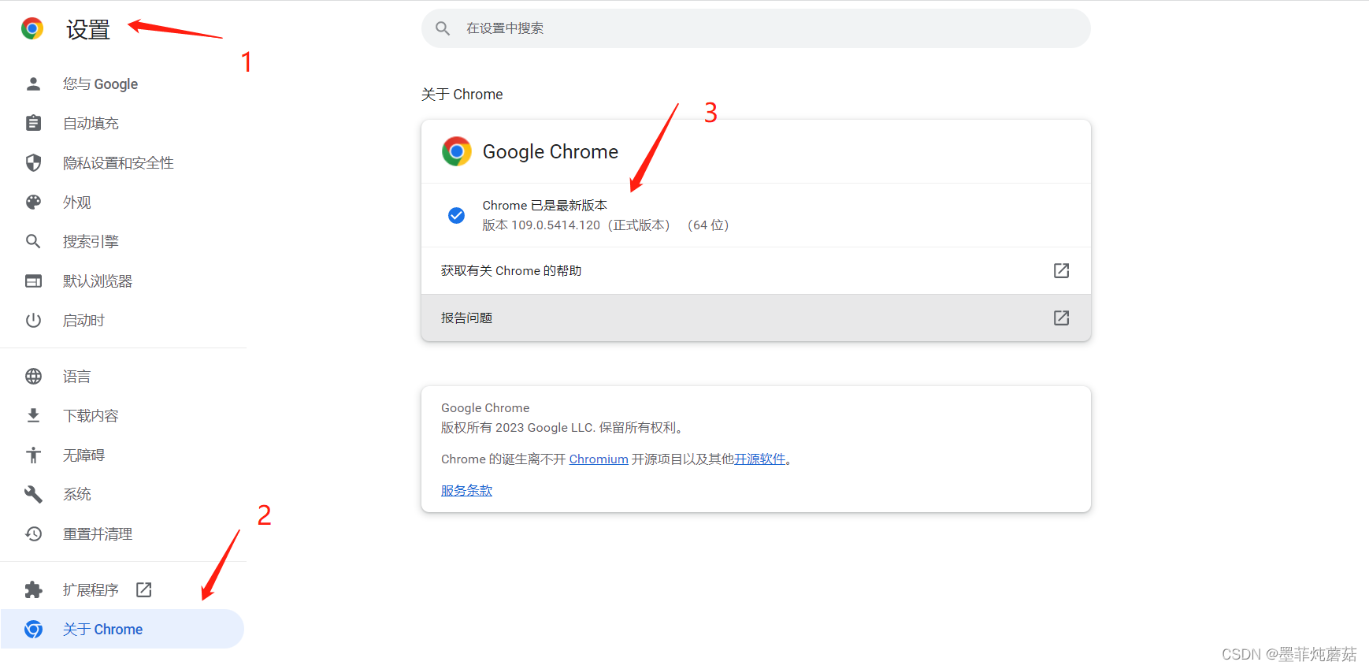Image resolution: width=1369 pixels, height=669 pixels.
Task: Click the external-link icon next to 扩展程序
Action: click(143, 589)
